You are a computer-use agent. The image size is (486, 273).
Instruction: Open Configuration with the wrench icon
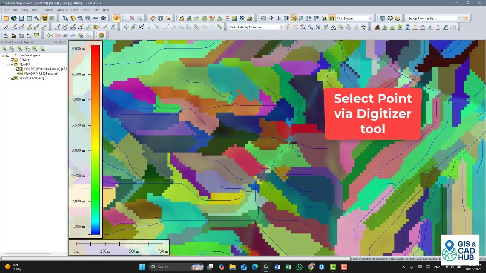37,18
